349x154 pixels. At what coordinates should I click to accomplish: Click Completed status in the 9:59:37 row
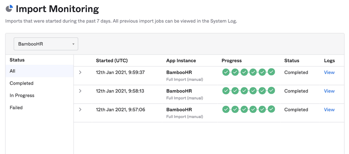tap(296, 72)
